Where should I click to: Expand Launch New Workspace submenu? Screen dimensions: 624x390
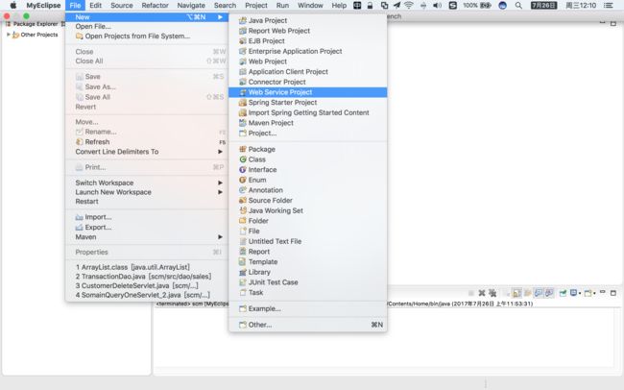pos(147,192)
